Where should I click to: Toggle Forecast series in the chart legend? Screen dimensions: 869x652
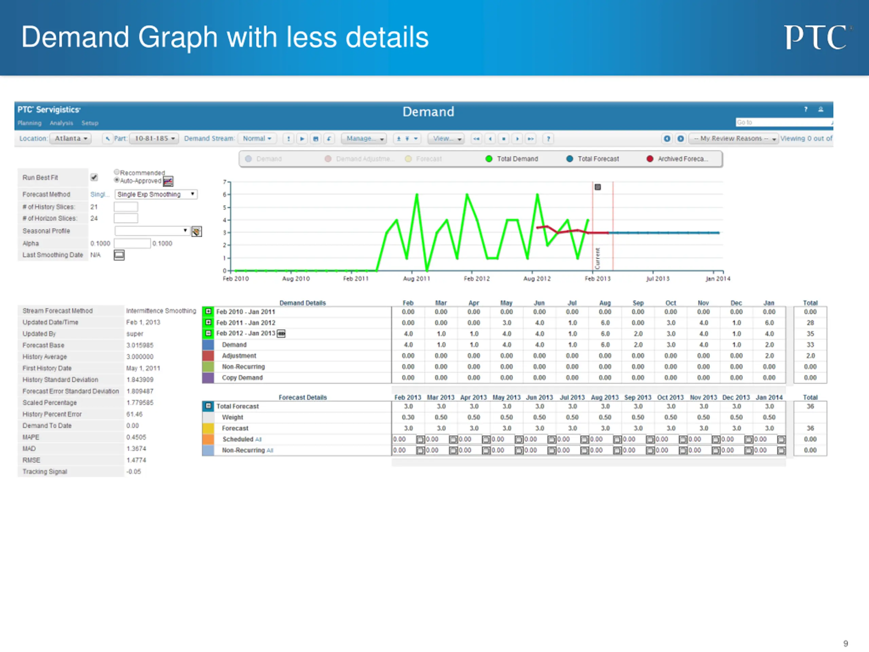pos(424,159)
